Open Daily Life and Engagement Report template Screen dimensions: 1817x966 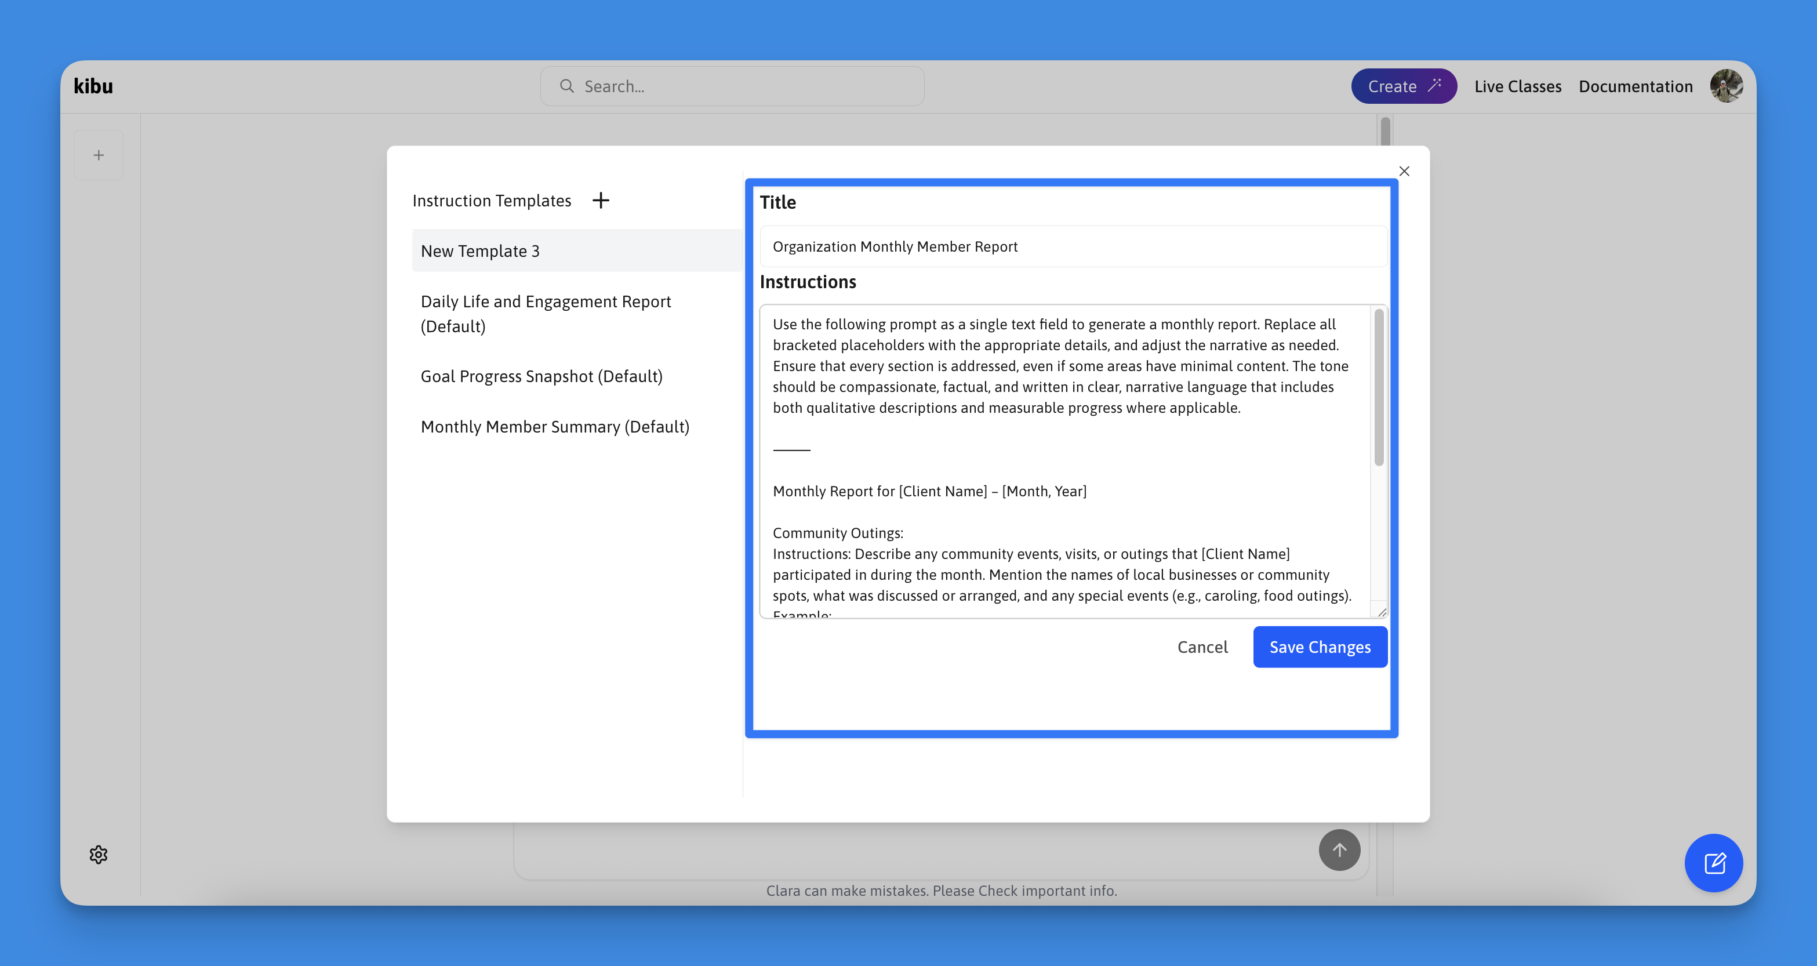(x=546, y=313)
